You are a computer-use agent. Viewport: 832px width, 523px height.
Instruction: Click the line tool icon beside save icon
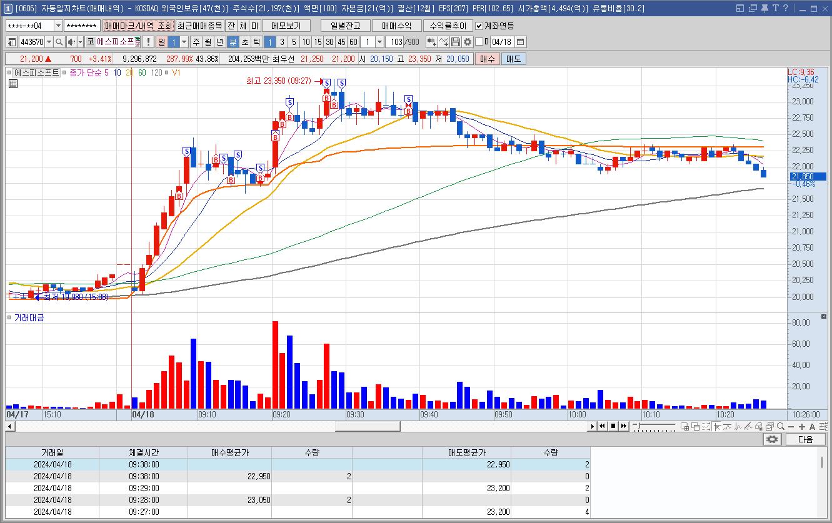tap(444, 42)
